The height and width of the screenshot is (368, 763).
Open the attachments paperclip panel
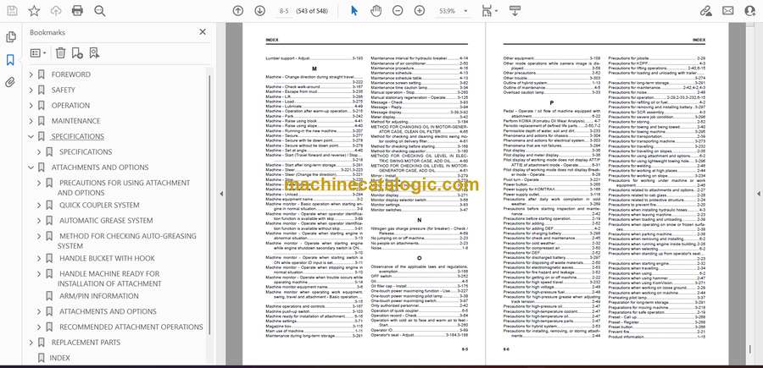10,81
